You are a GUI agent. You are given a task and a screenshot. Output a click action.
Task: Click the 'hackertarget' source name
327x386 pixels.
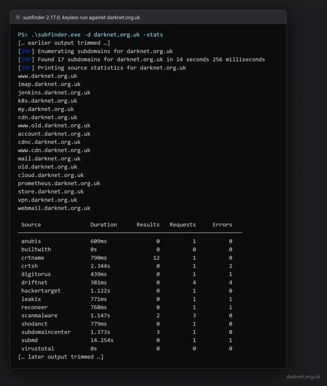point(41,291)
